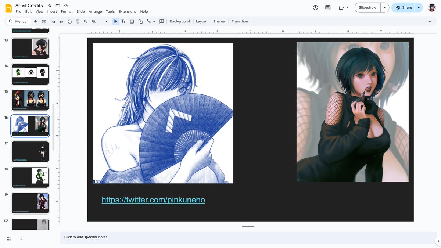Start the Slideshow
Image resolution: width=441 pixels, height=248 pixels.
coord(367,7)
